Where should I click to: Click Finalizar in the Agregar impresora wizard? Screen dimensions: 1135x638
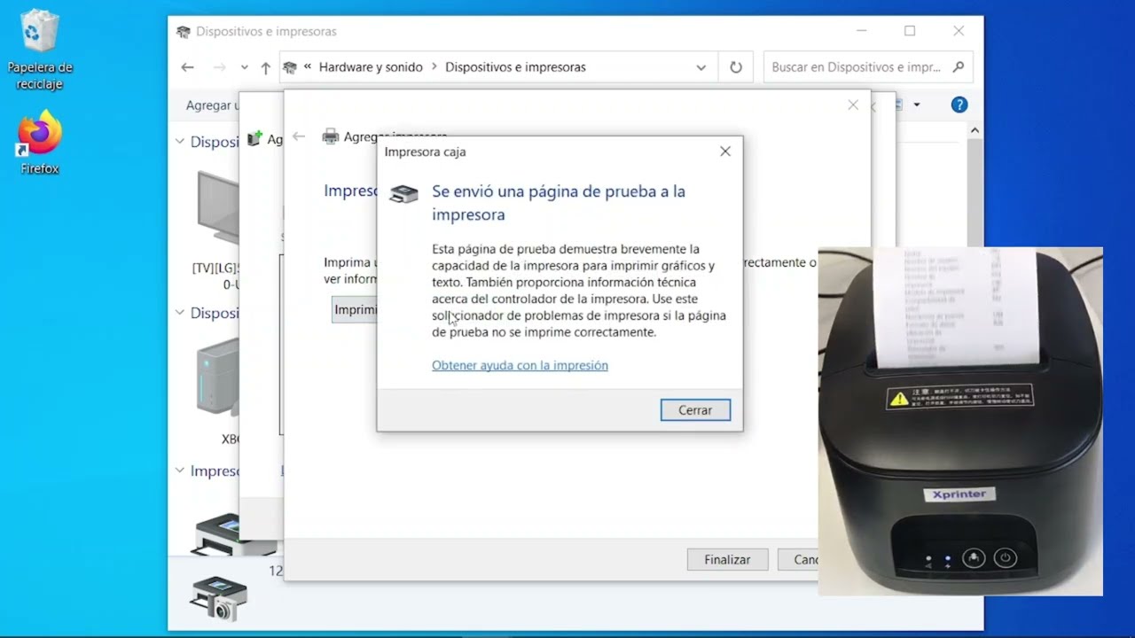727,559
